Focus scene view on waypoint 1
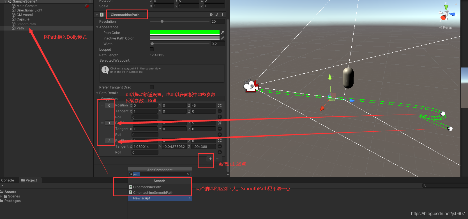This screenshot has height=219, width=468. [x=220, y=123]
